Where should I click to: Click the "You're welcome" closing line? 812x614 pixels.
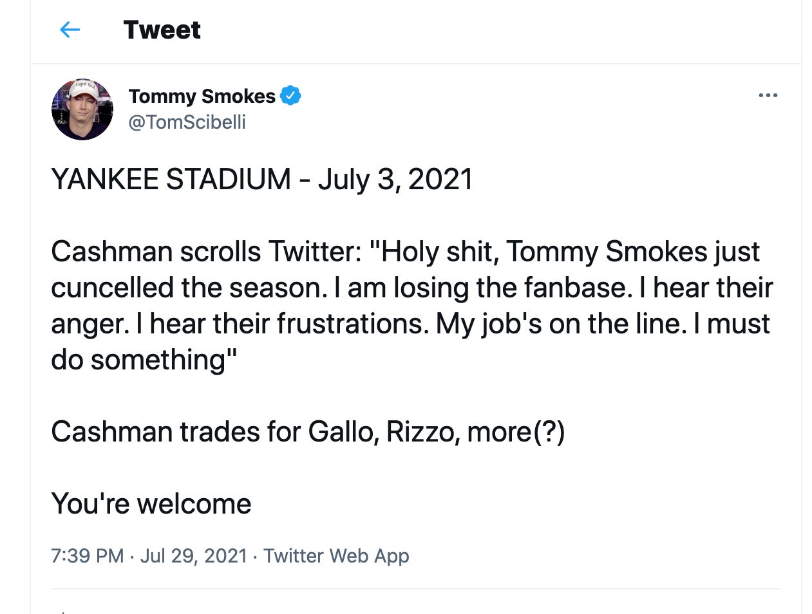[x=151, y=503]
